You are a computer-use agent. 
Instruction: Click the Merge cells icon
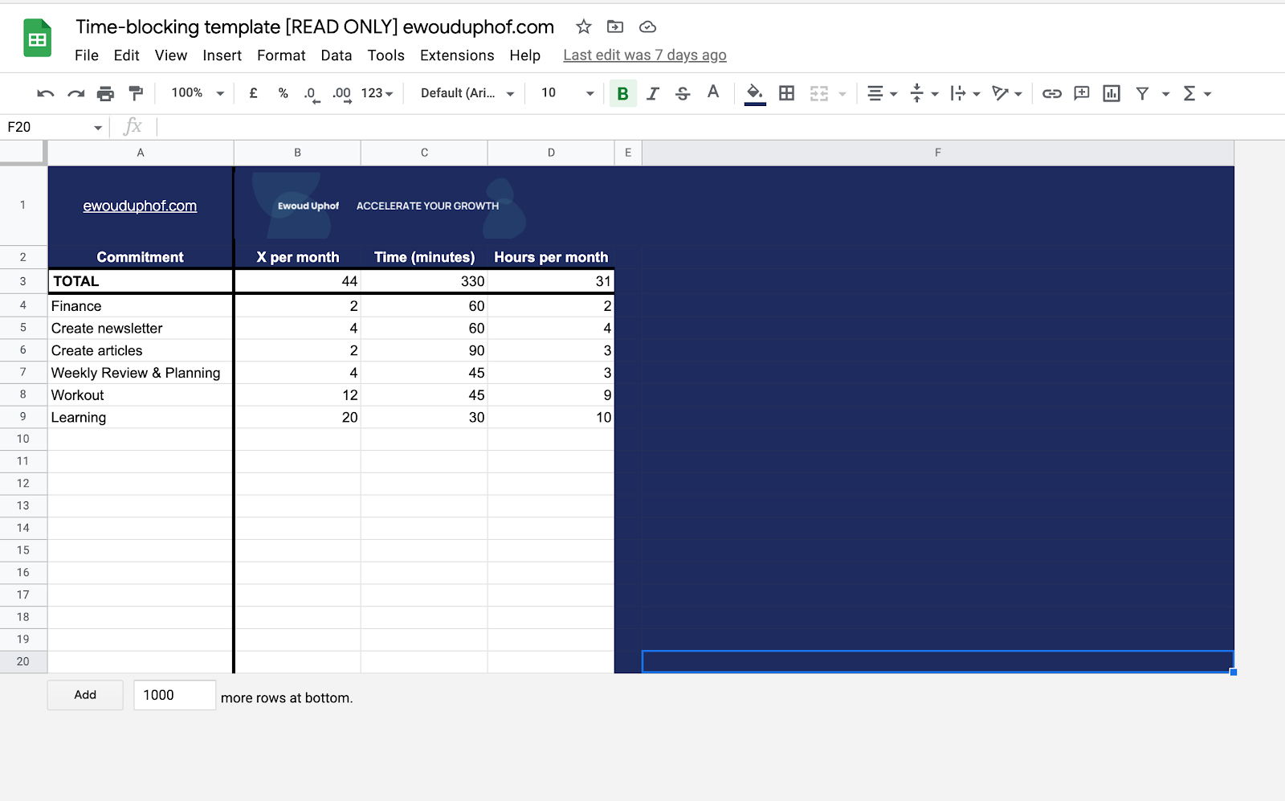(818, 93)
